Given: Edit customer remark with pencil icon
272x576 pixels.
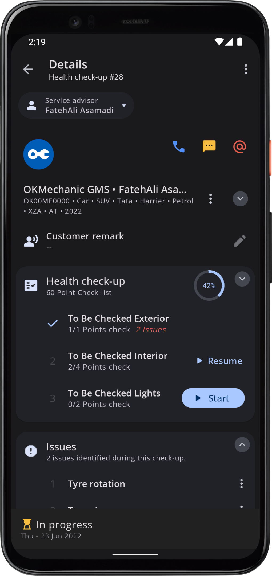Looking at the screenshot, I should point(239,241).
